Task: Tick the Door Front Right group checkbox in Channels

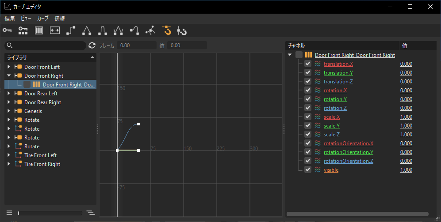Action: [299, 55]
